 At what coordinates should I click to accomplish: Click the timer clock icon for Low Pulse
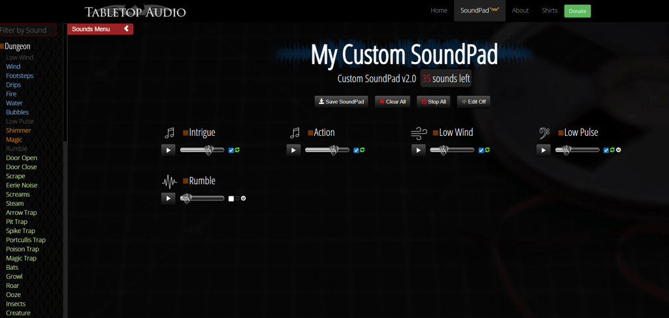(x=618, y=150)
